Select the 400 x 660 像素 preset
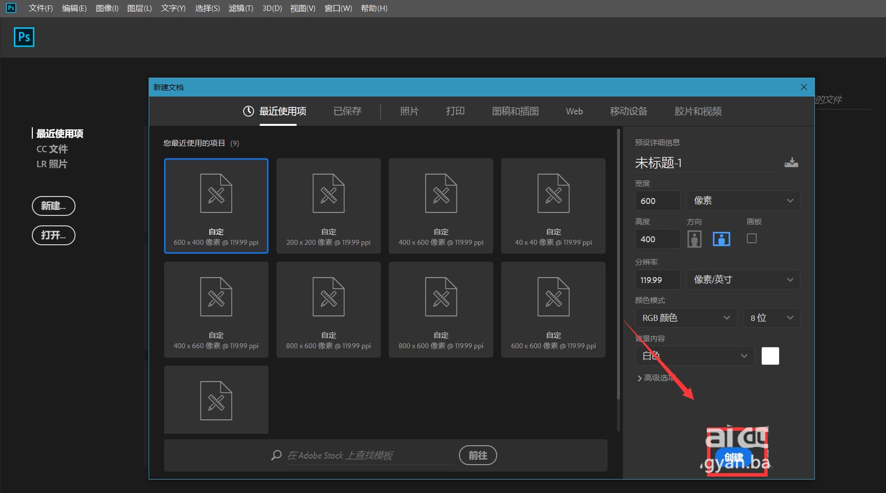The image size is (886, 493). point(216,309)
